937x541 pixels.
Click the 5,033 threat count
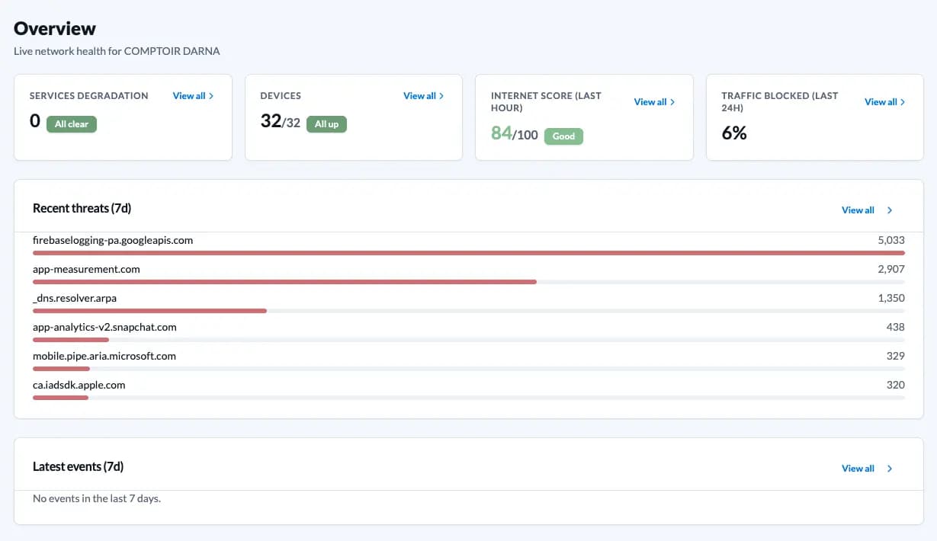pyautogui.click(x=891, y=240)
